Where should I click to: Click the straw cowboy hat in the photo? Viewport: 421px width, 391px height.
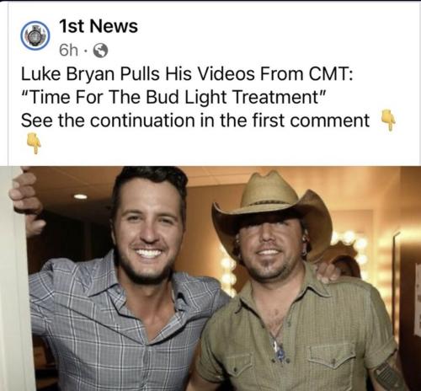pos(272,212)
